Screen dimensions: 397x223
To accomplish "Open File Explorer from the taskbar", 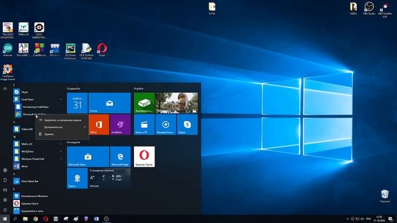I will click(x=25, y=219).
